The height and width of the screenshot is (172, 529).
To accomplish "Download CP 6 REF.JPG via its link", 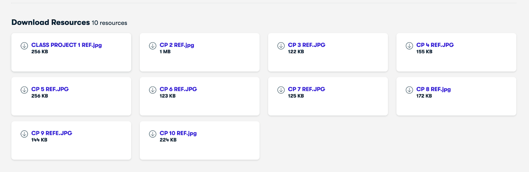I will [x=178, y=89].
